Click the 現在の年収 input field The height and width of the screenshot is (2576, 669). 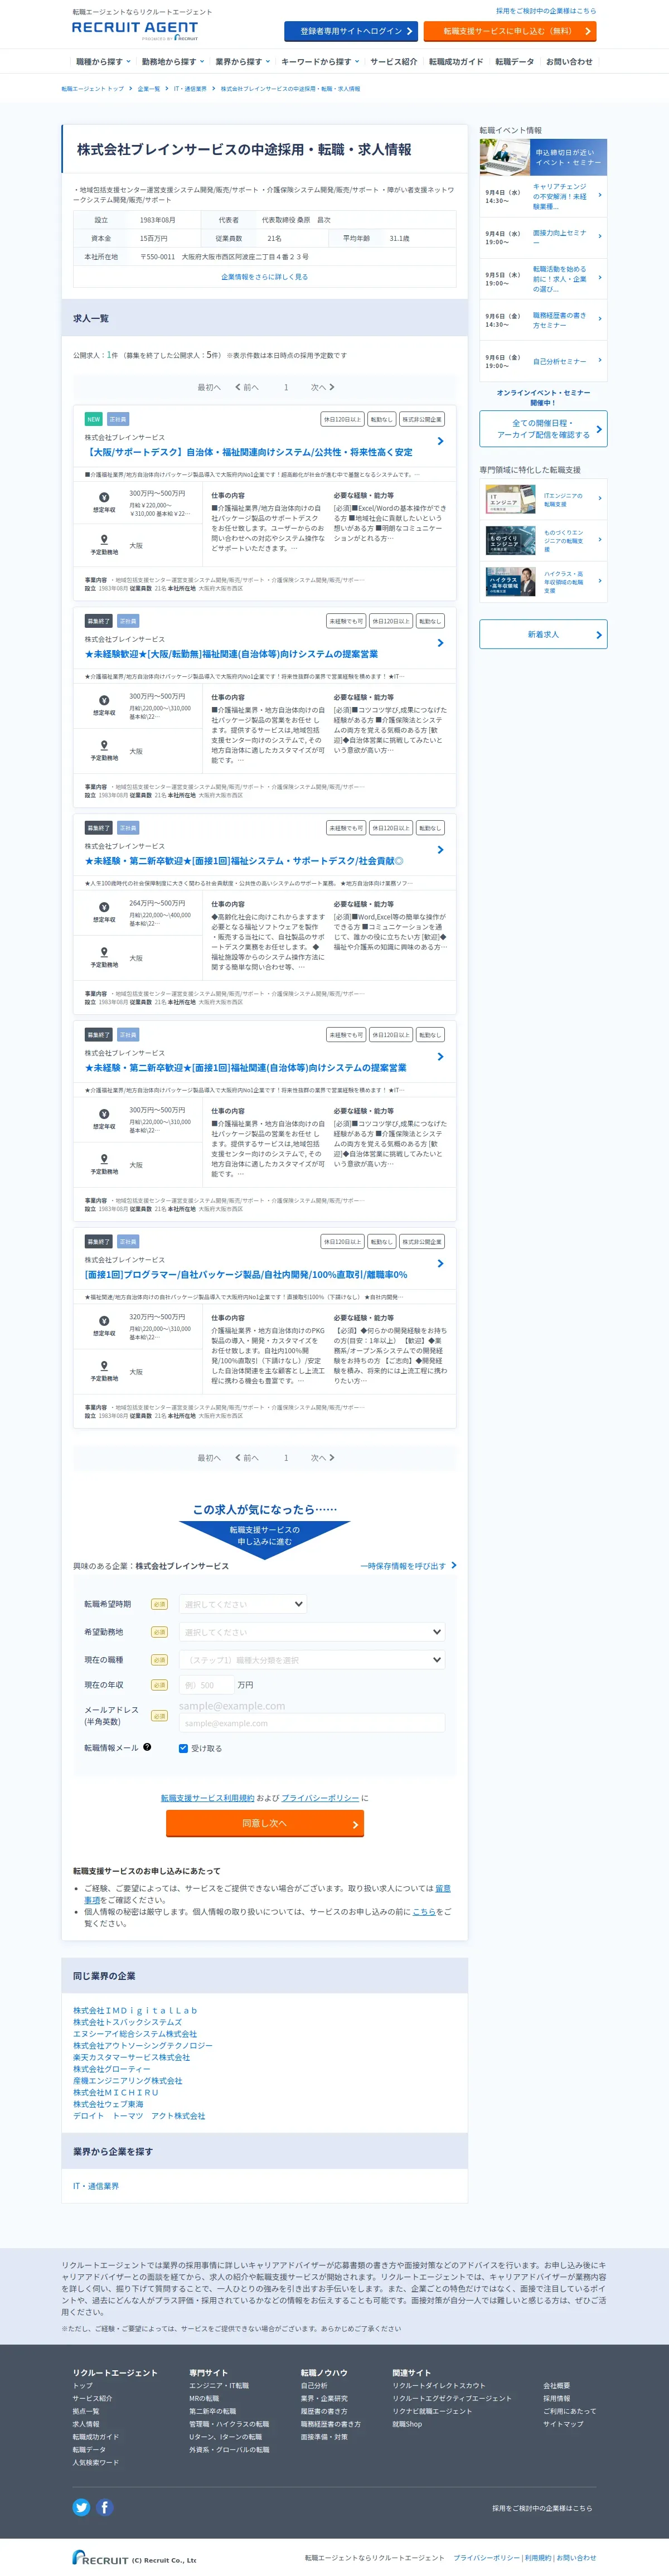tap(206, 1685)
